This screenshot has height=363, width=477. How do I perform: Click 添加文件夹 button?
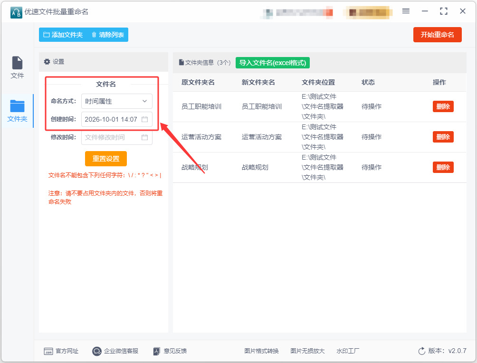(63, 35)
